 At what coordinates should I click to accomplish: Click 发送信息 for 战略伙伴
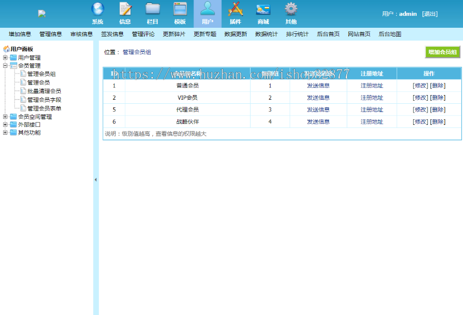(318, 122)
